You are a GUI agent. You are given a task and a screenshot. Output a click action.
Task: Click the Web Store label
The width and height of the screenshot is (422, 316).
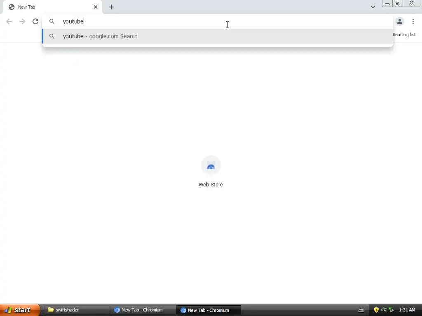pos(211,185)
